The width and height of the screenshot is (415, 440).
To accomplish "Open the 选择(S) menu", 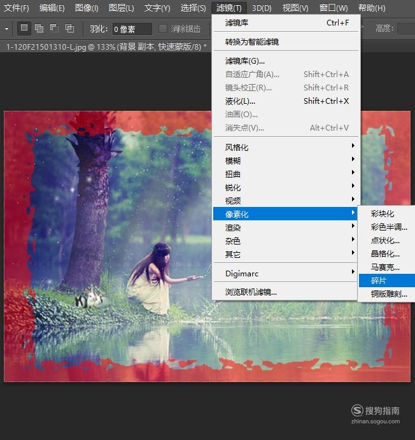I will coord(193,8).
